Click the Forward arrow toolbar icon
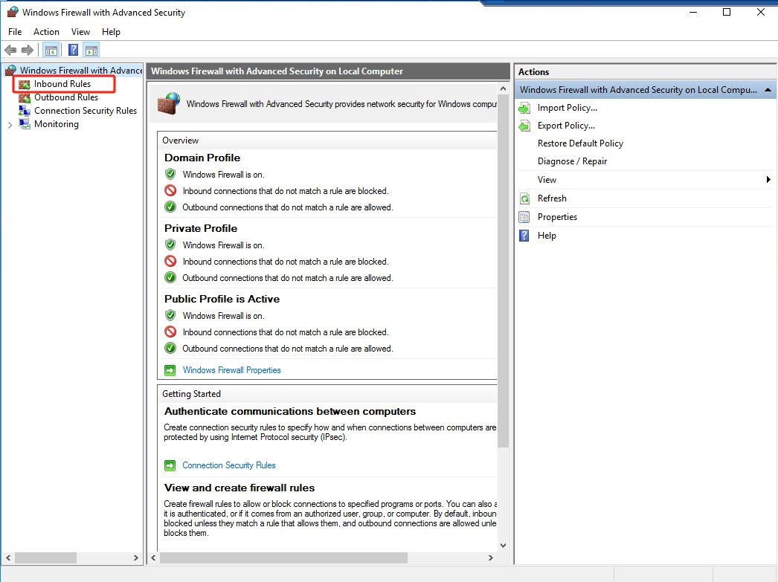The image size is (778, 582). 28,51
